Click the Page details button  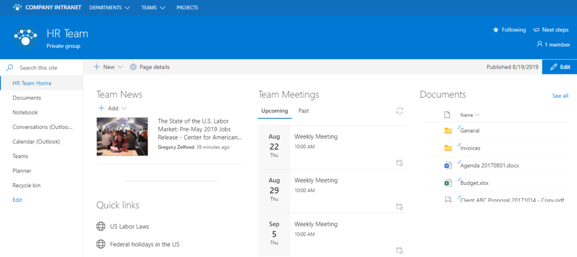pos(150,67)
